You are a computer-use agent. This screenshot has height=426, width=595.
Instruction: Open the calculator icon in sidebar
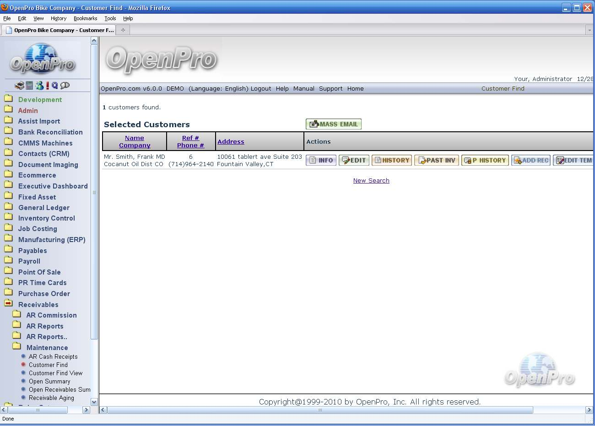point(29,86)
